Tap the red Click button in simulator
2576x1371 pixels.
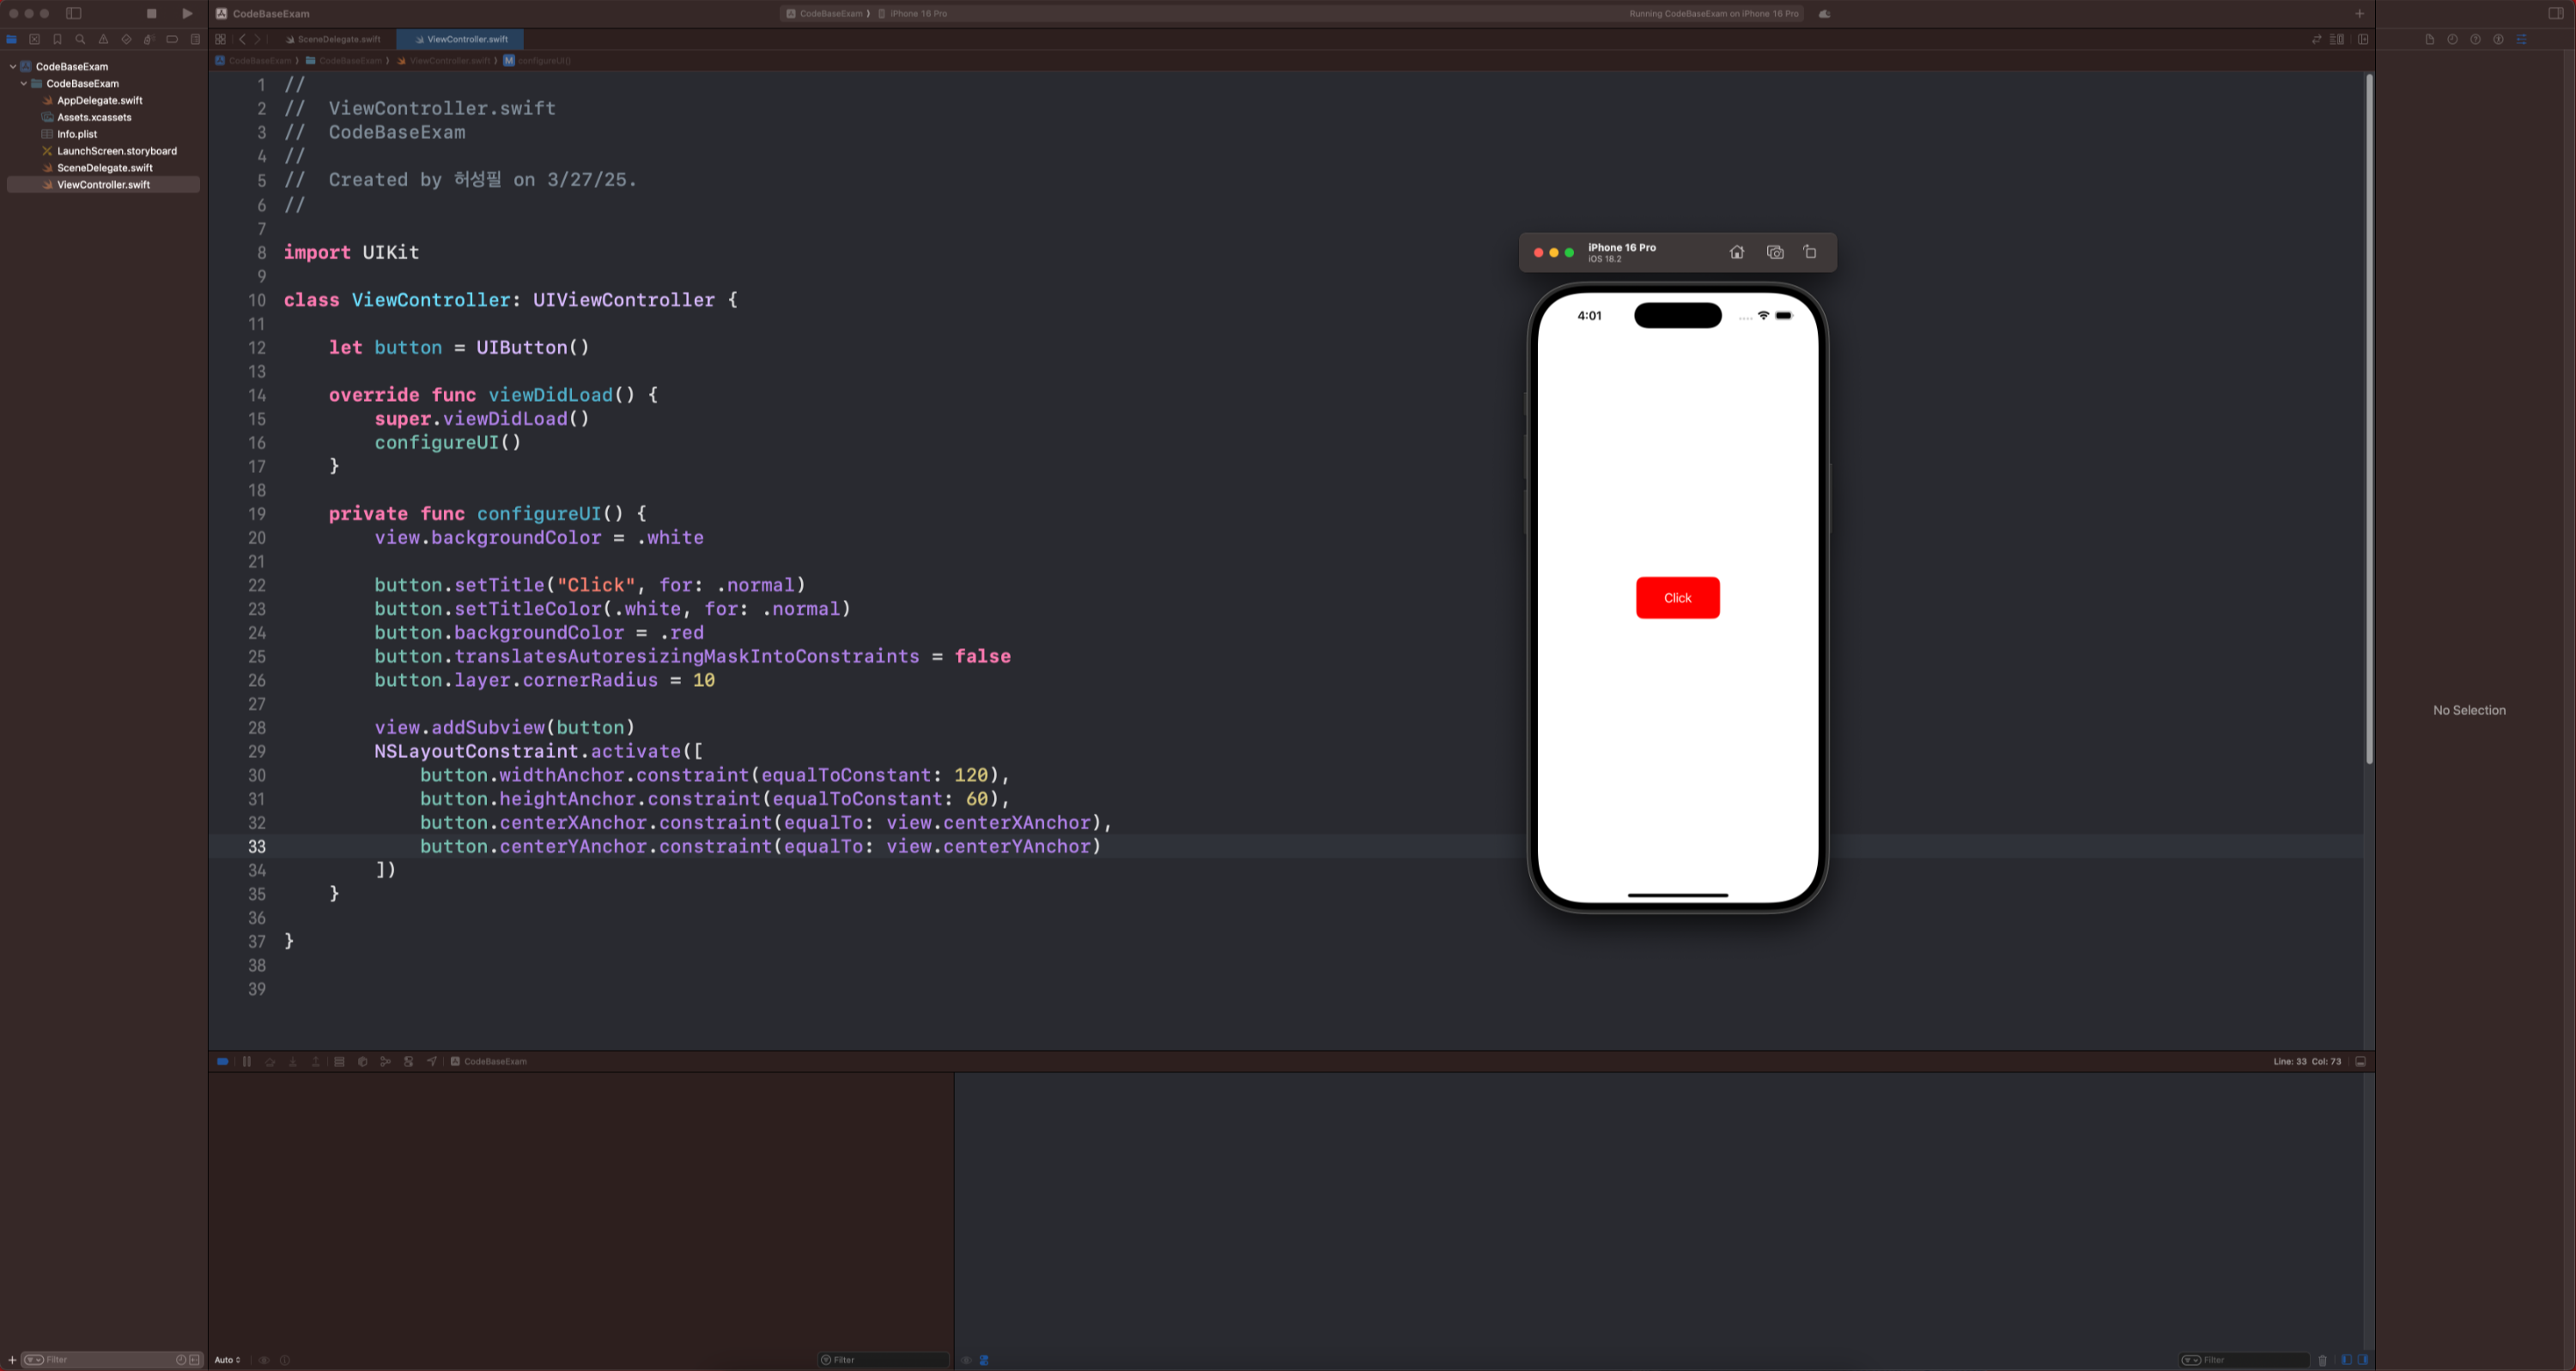[1678, 598]
